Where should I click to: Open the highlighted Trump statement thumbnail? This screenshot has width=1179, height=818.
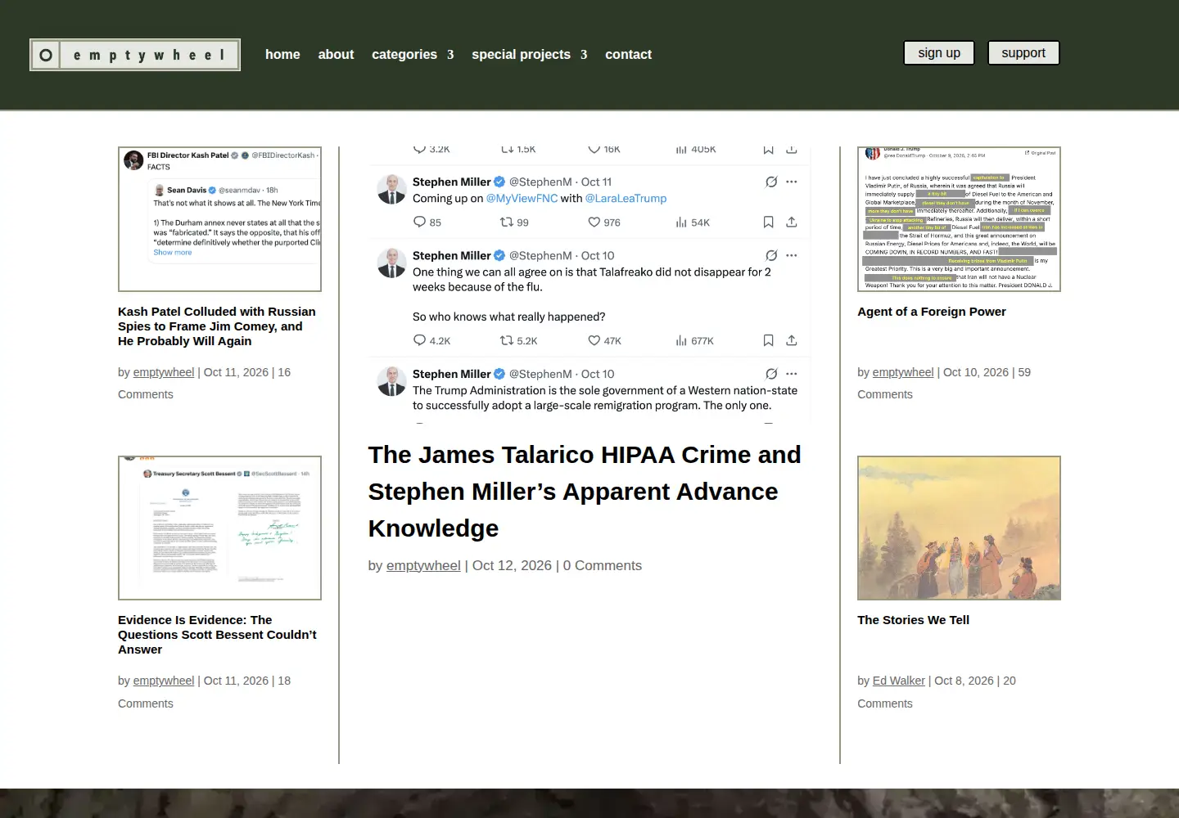pos(959,219)
